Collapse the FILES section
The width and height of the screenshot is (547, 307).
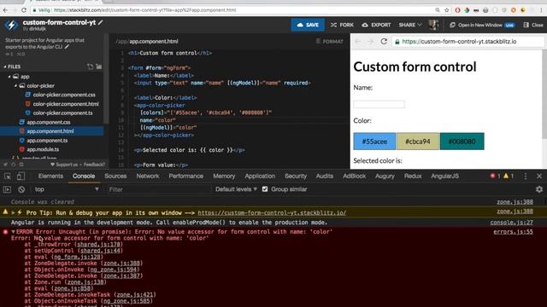tap(5, 67)
